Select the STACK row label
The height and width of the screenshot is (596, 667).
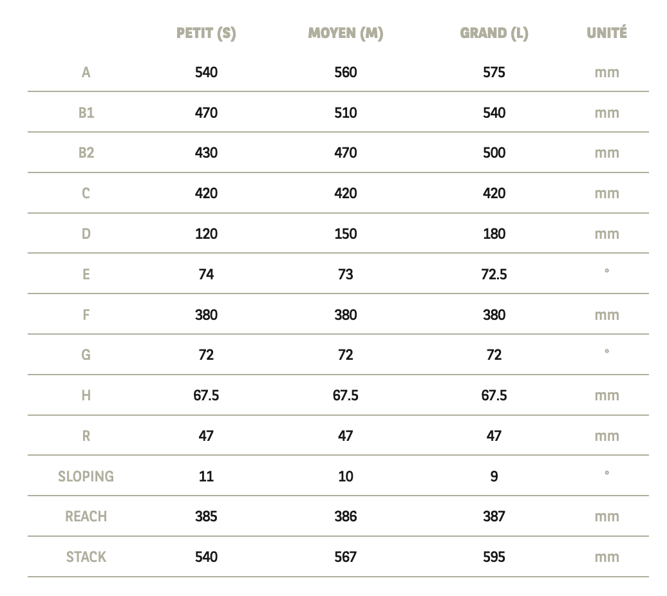point(86,557)
